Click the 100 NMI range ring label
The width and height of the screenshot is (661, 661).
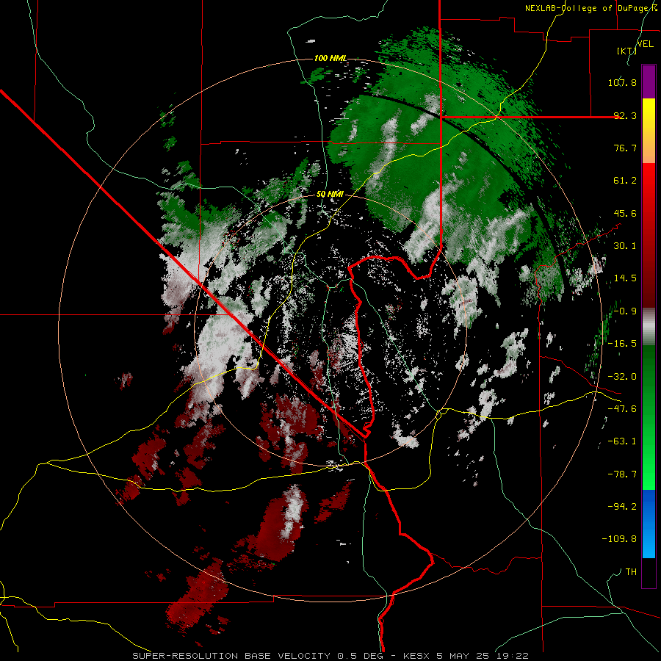(x=330, y=58)
